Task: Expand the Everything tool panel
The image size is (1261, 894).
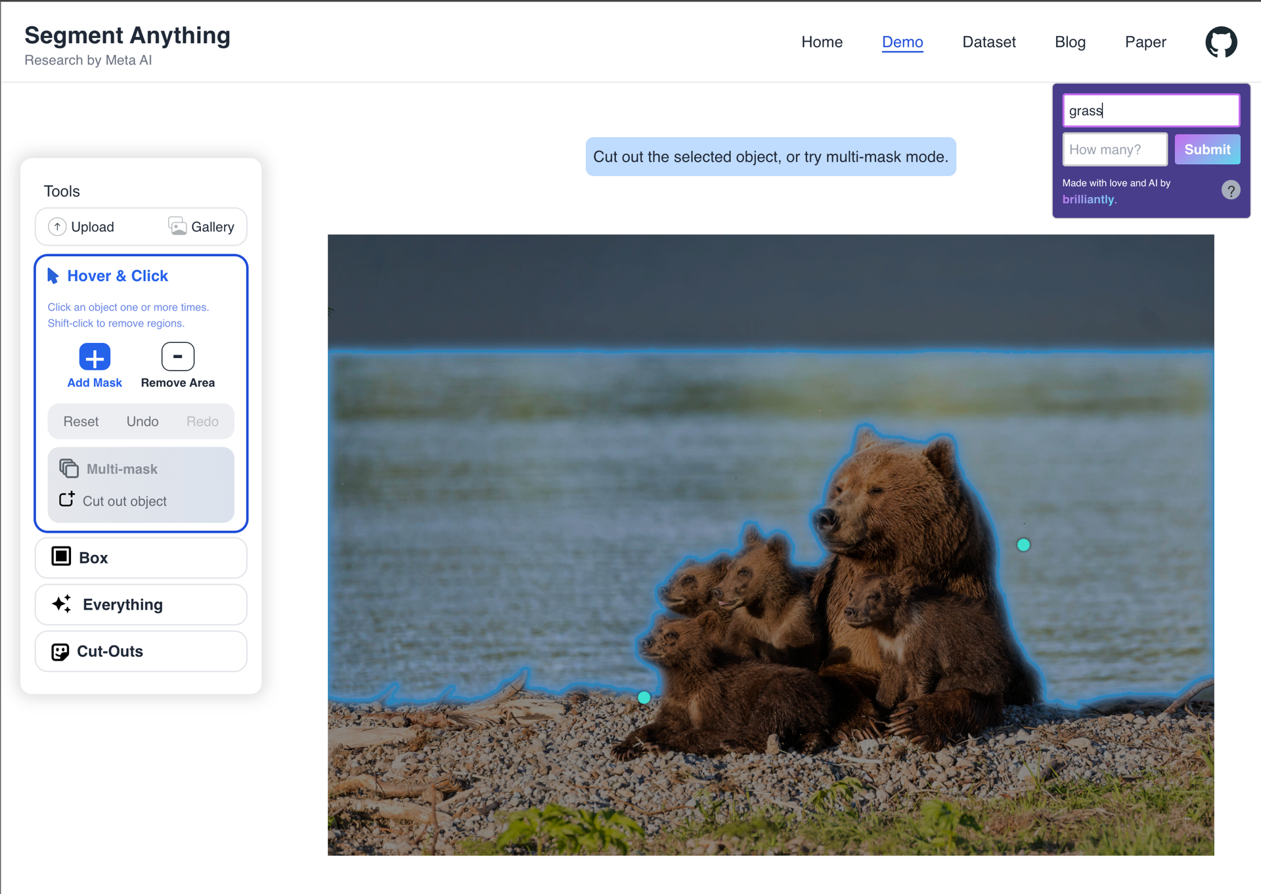Action: point(141,604)
